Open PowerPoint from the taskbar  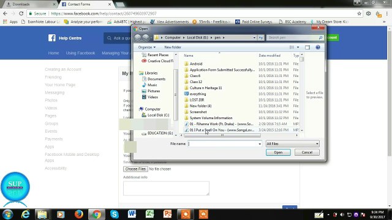(167, 215)
